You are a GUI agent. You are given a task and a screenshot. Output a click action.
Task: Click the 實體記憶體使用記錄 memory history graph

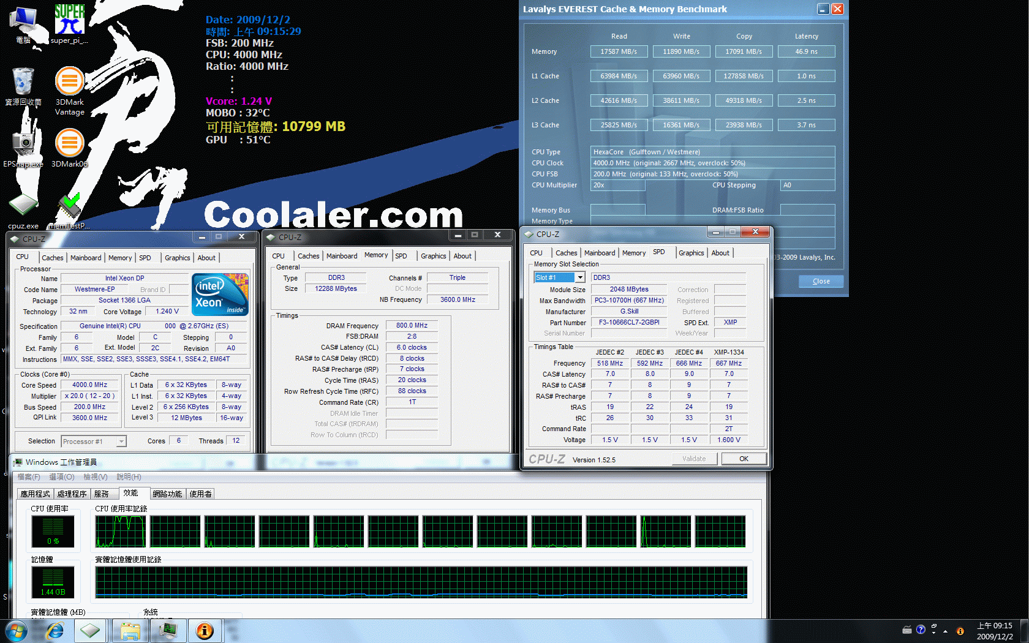421,582
